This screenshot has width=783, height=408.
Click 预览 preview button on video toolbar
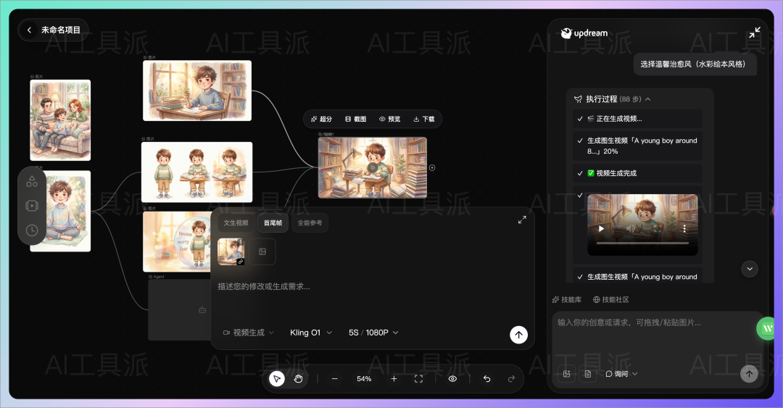click(389, 119)
